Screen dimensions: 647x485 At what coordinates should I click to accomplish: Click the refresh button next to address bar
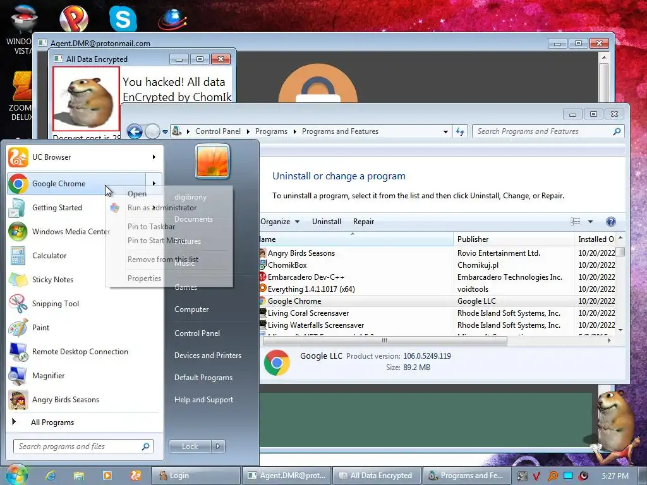[x=460, y=131]
